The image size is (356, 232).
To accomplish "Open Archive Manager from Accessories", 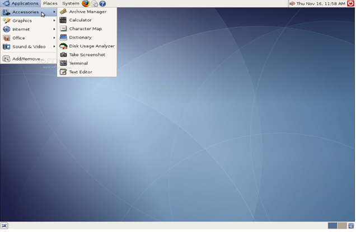I will click(87, 12).
